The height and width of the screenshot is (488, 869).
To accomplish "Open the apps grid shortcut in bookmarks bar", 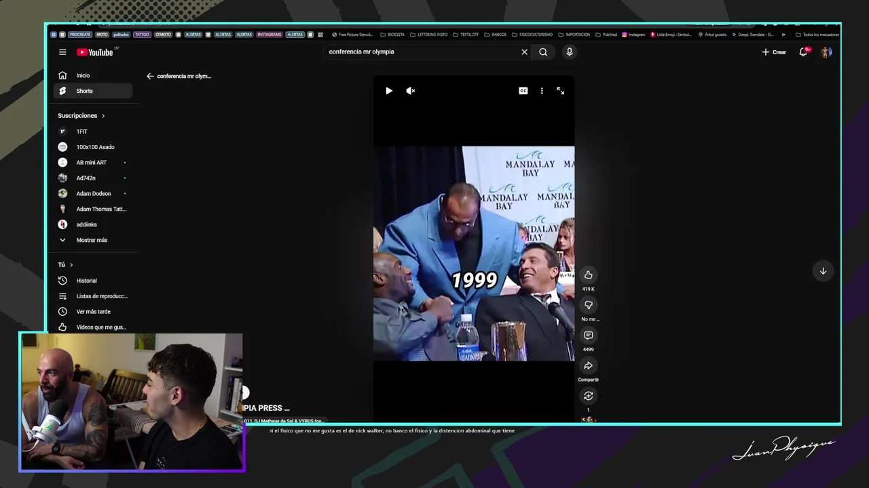I will 320,35.
